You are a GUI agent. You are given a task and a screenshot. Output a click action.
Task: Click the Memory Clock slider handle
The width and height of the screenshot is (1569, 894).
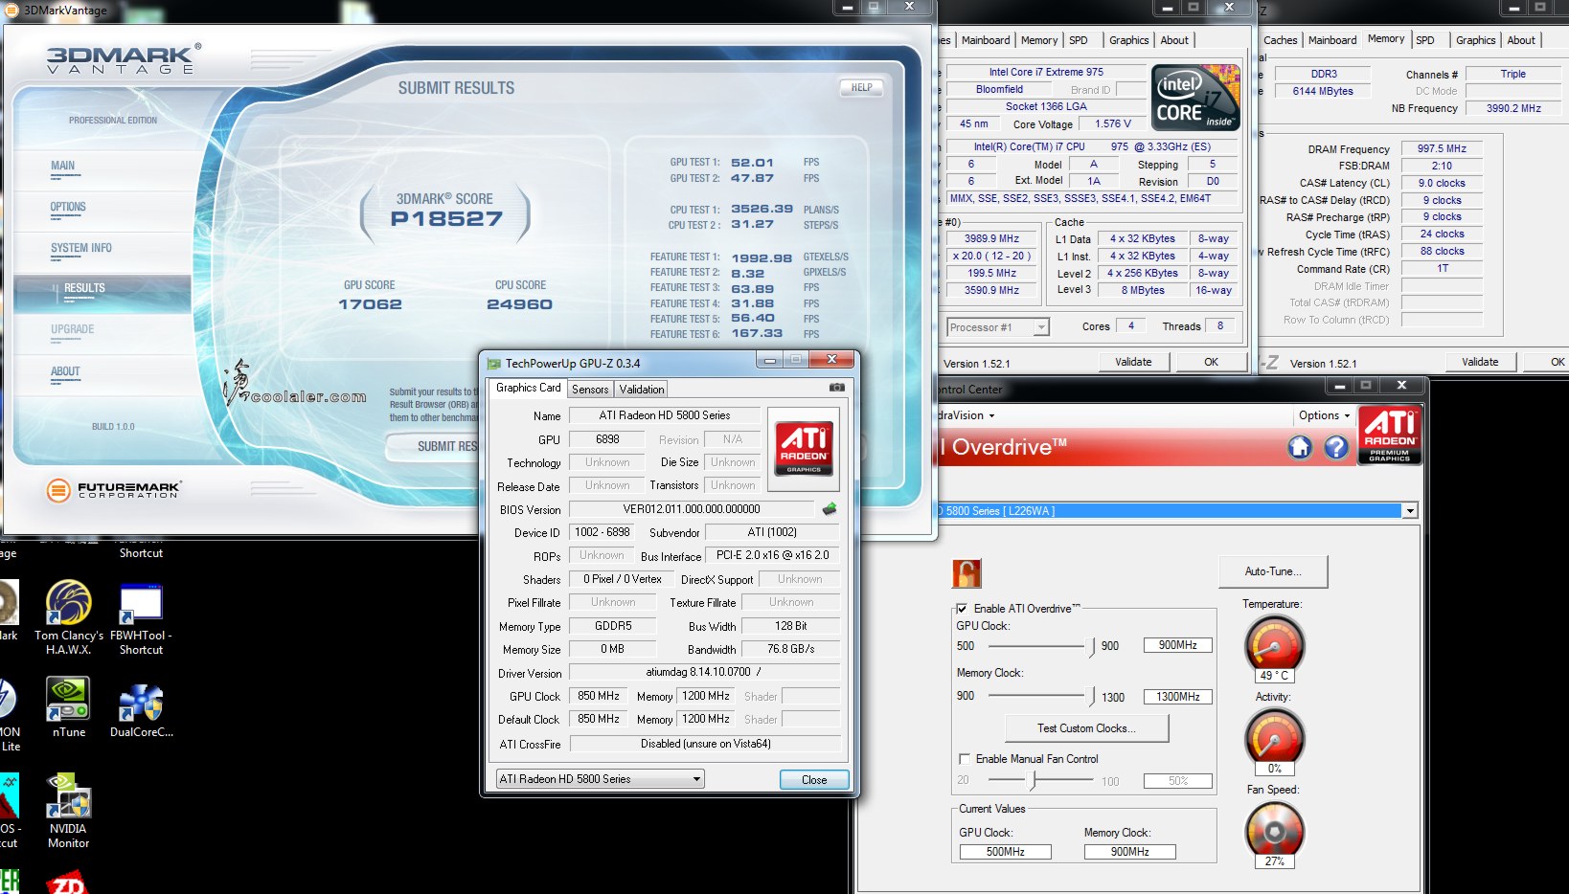click(1093, 697)
